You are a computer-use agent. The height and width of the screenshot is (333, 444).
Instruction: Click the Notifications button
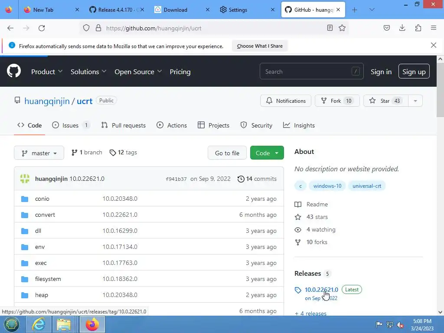pos(286,101)
